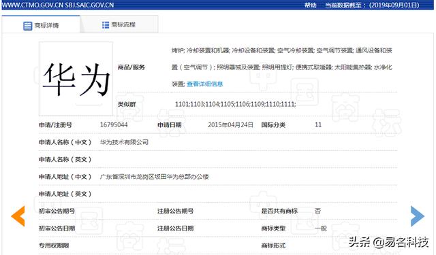Image resolution: width=436 pixels, height=255 pixels.
Task: Select application date 2015年04月24日
Action: (230, 125)
